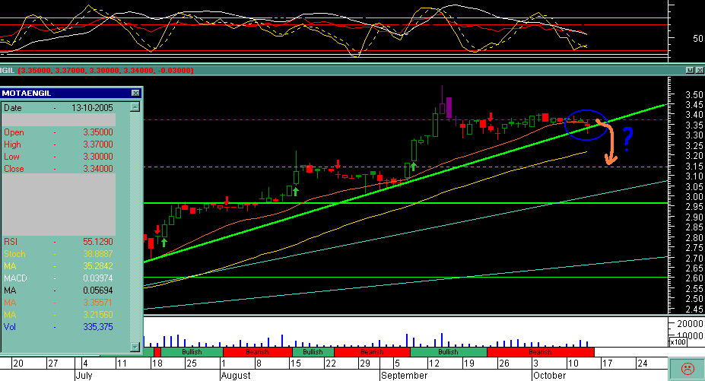Close the MOTAENGIL data window

pos(135,93)
